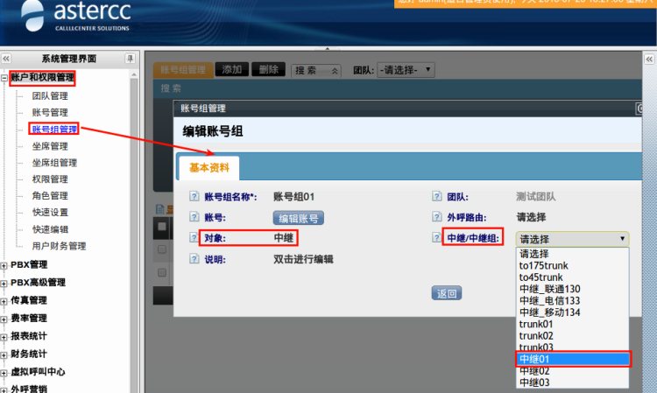Click the 返回 button
The image size is (657, 393).
[x=447, y=293]
